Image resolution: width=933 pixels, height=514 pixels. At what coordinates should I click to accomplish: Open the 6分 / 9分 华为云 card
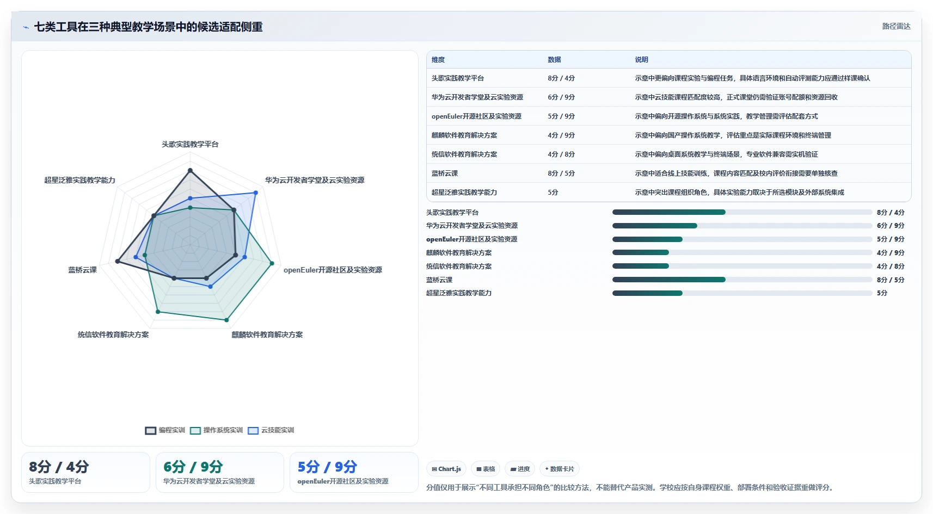[x=220, y=472]
